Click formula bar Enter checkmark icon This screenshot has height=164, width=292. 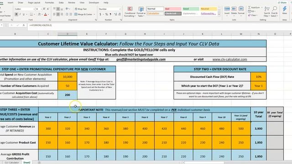(17, 25)
